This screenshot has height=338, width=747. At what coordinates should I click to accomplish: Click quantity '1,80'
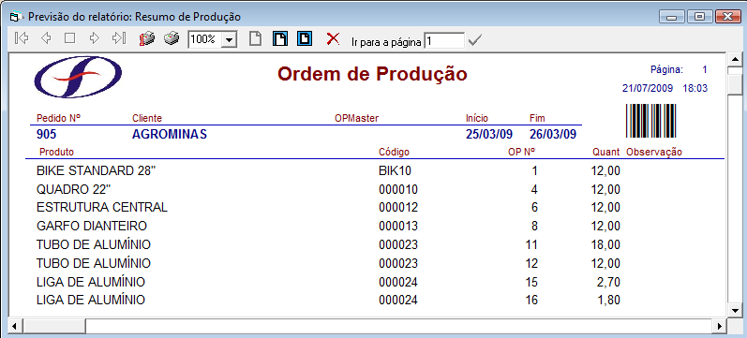(x=608, y=301)
